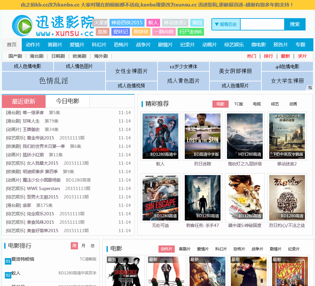Screen dimensions: 315x286
Task: Select 喜剧片 in the 电影 section
Action: click(x=185, y=249)
